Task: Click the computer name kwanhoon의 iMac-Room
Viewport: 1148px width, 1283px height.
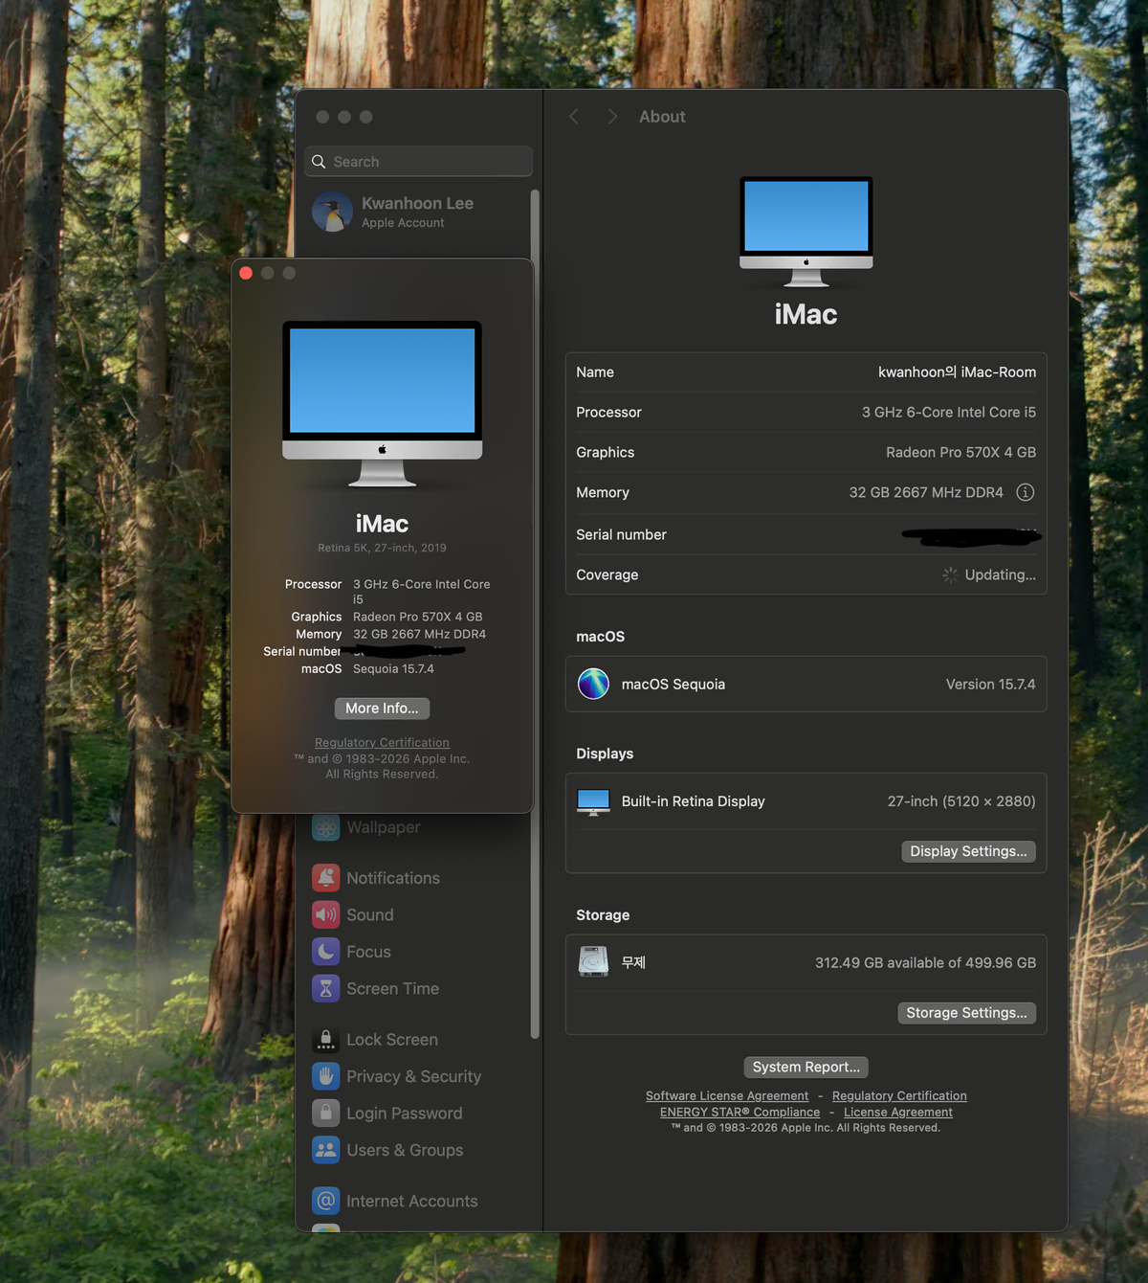Action: pos(957,372)
